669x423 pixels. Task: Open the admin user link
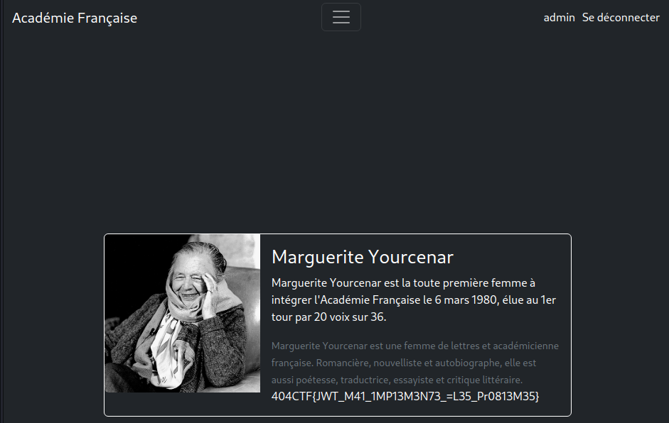point(559,18)
